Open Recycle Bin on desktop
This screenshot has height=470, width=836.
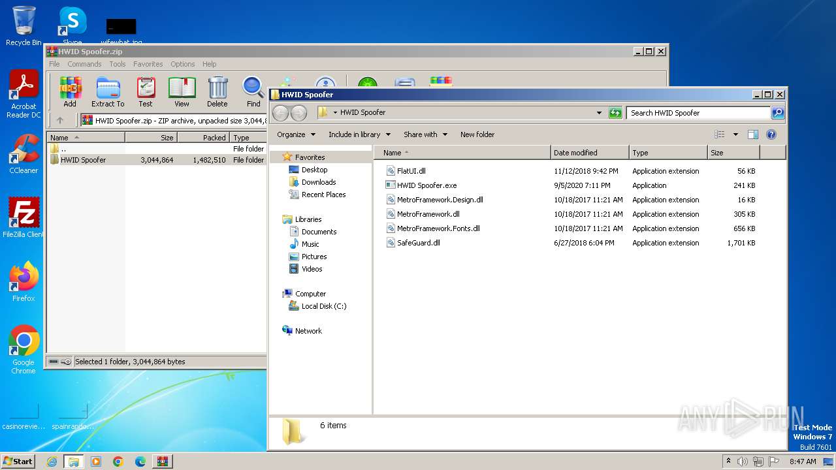(24, 26)
